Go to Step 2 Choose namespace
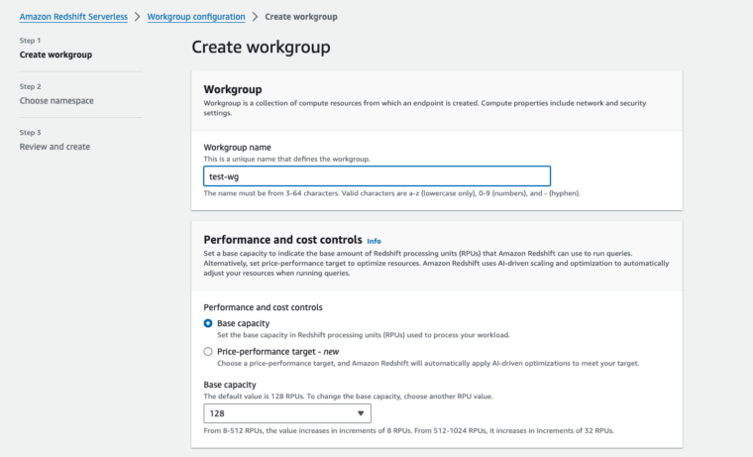The height and width of the screenshot is (457, 753). 56,100
